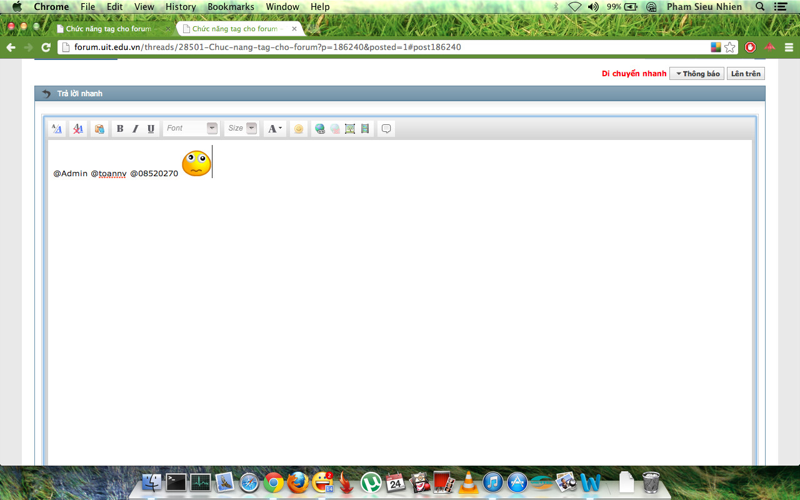Toggle bold formatting in editor
800x500 pixels.
(120, 129)
